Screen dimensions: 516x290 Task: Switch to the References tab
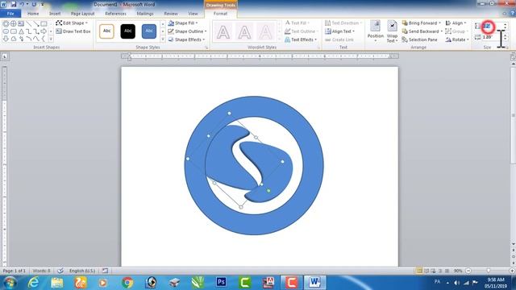(x=115, y=14)
